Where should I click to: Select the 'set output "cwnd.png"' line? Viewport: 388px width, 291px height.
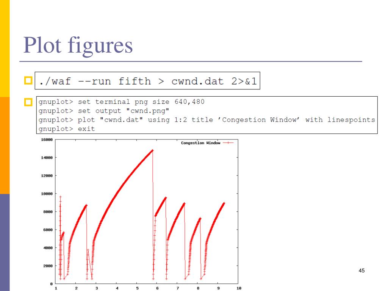tap(104, 111)
